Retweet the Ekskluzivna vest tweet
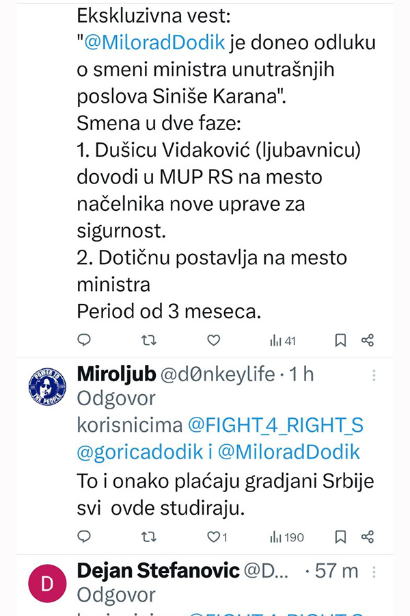Image resolution: width=410 pixels, height=616 pixels. (x=149, y=340)
